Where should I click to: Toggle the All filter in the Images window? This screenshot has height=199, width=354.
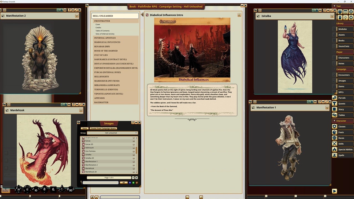point(124,182)
